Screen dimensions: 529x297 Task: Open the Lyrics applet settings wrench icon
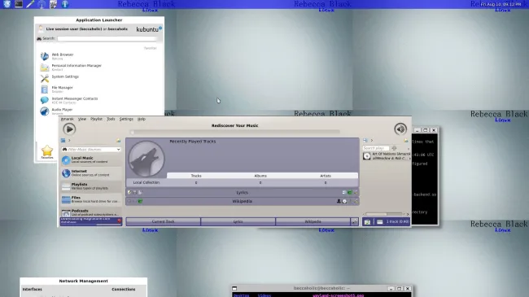point(356,192)
